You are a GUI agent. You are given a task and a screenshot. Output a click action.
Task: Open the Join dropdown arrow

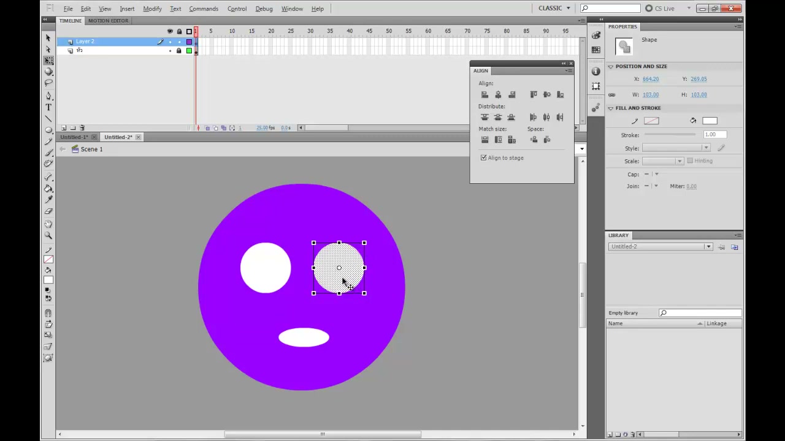(656, 186)
